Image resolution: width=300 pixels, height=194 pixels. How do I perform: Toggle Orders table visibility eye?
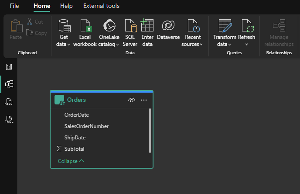pyautogui.click(x=132, y=100)
